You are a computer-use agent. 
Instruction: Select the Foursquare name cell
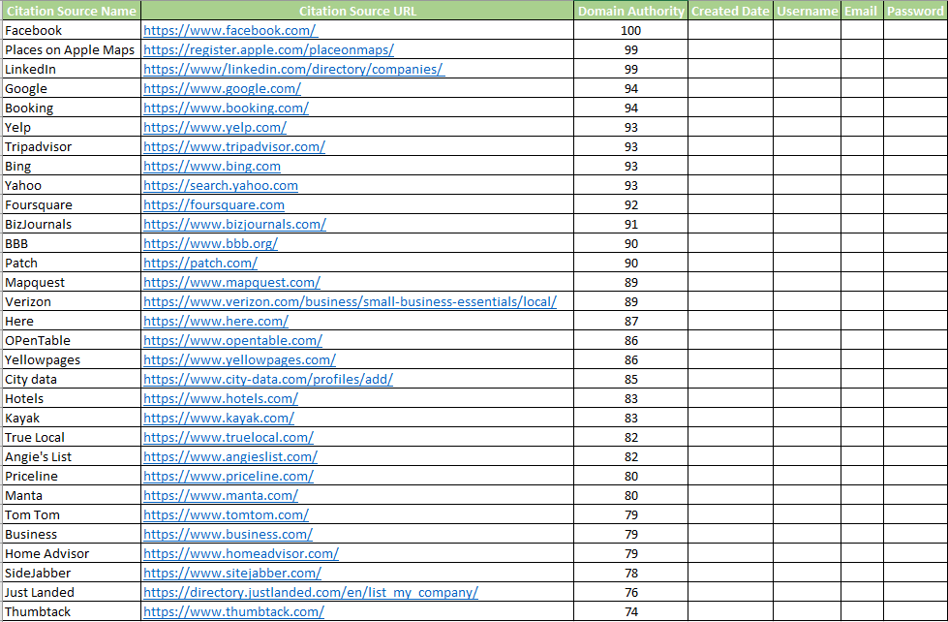pos(71,204)
